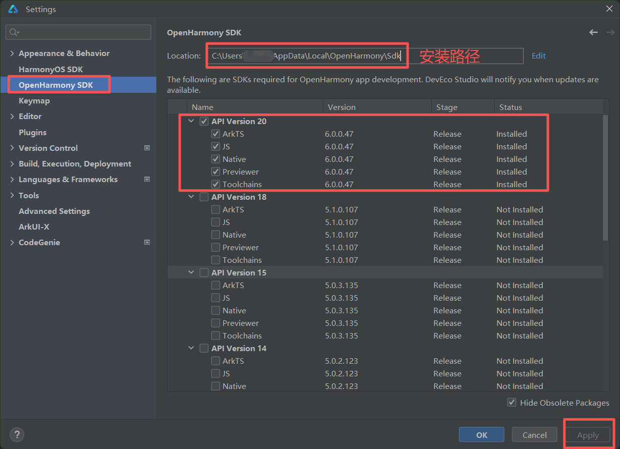
Task: Open Advanced Settings page
Action: pos(54,211)
